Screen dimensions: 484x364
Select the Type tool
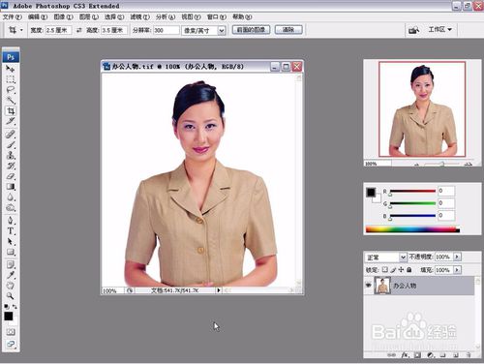click(11, 231)
